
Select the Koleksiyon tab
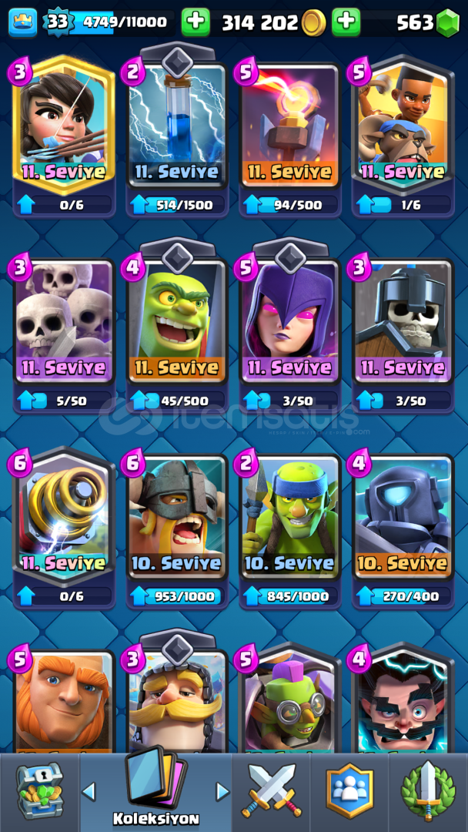(x=155, y=790)
